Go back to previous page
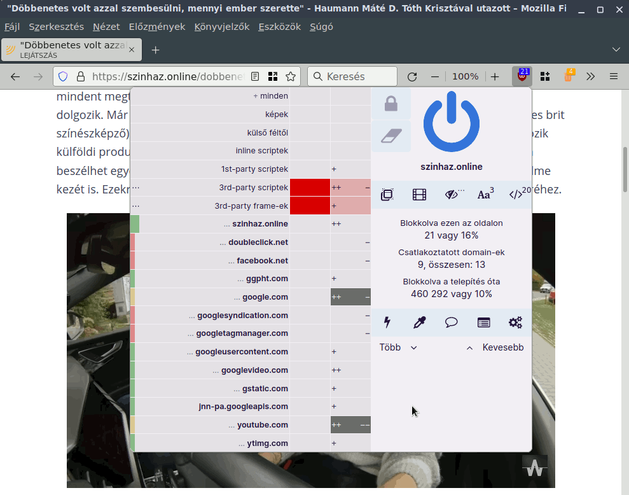This screenshot has width=629, height=495. click(15, 76)
